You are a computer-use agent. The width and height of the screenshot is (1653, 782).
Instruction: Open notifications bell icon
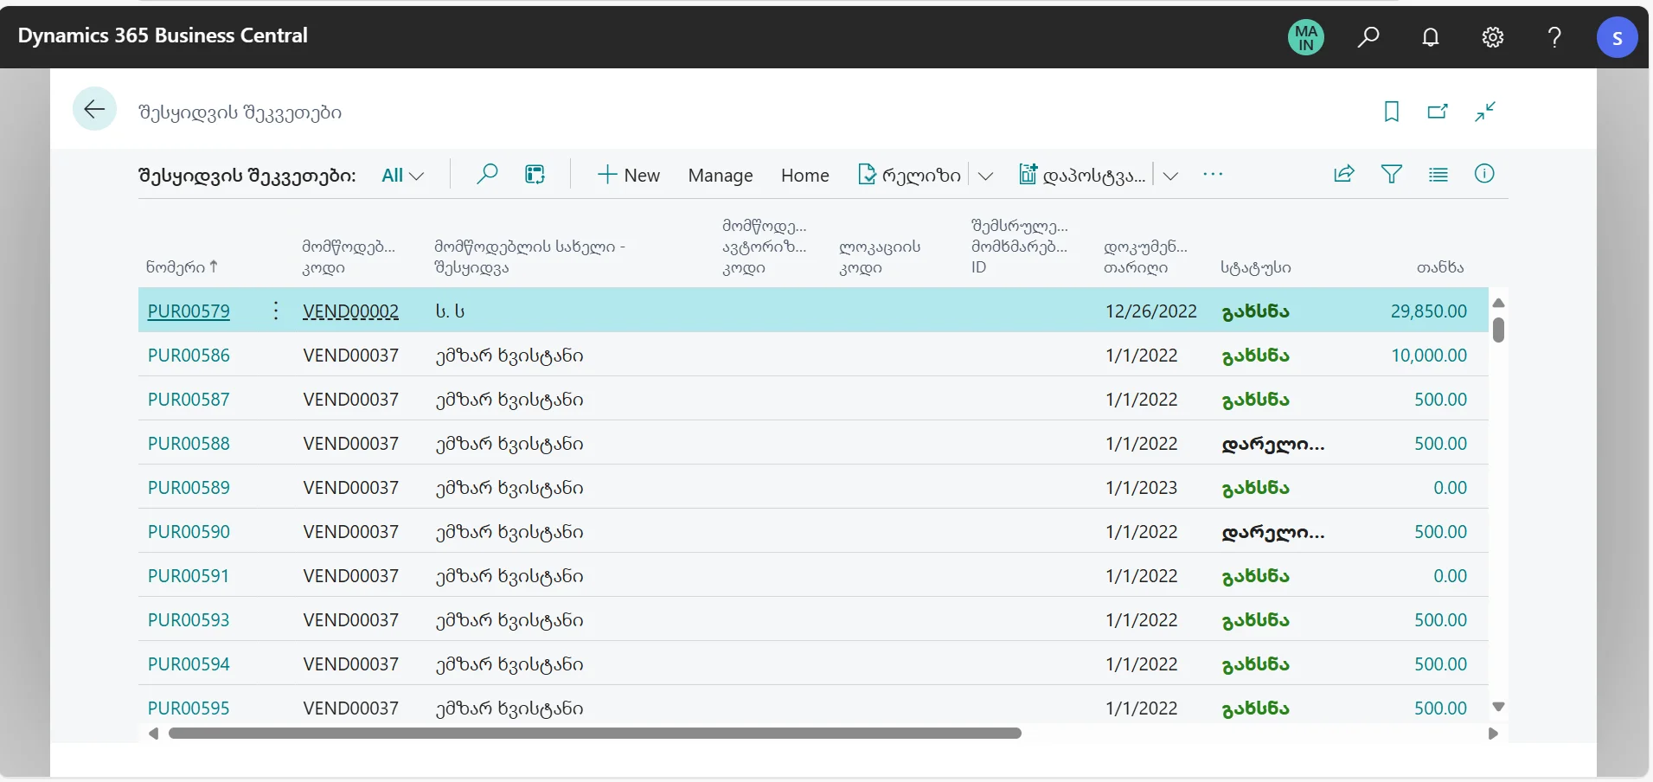[x=1431, y=37]
